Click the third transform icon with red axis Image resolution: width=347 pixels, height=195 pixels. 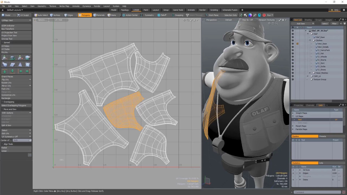tap(20, 58)
